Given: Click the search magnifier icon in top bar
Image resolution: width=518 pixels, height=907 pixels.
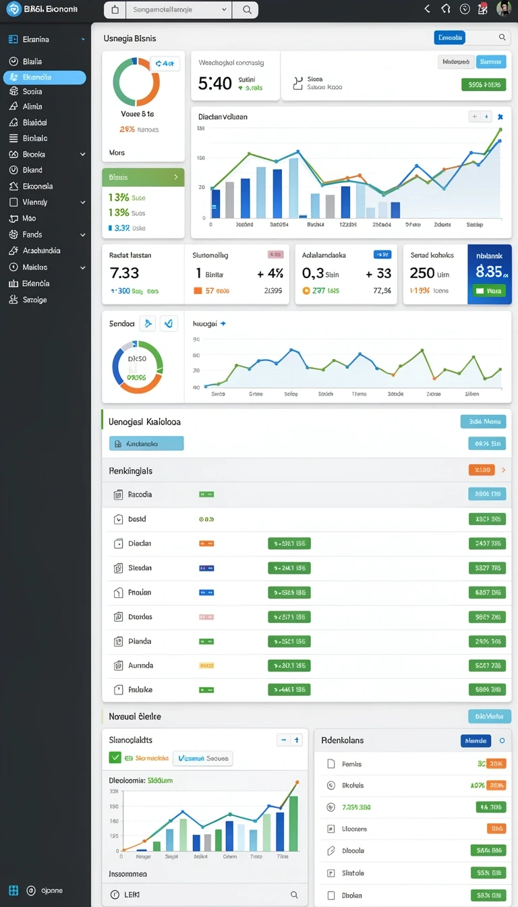Looking at the screenshot, I should [x=247, y=10].
